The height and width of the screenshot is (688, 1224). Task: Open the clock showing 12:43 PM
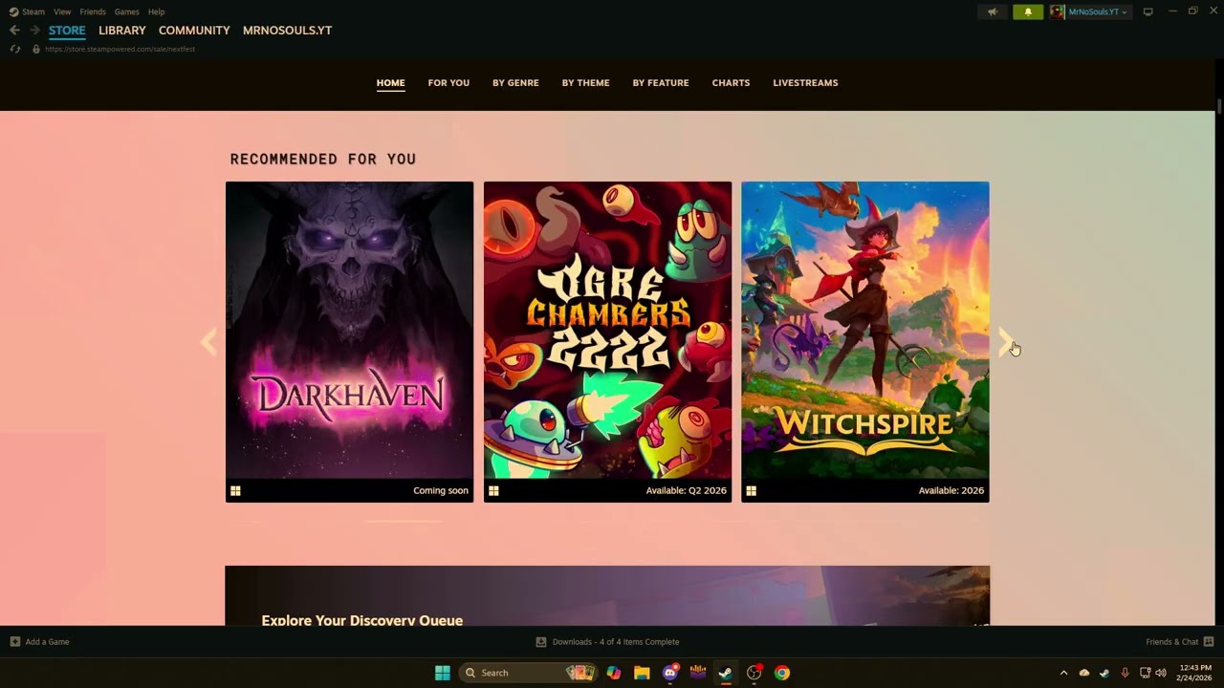click(1195, 673)
